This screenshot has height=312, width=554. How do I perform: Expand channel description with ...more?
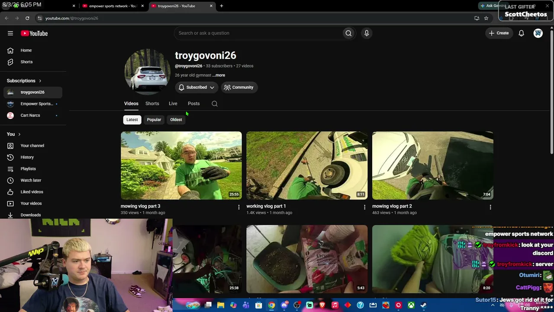(219, 75)
